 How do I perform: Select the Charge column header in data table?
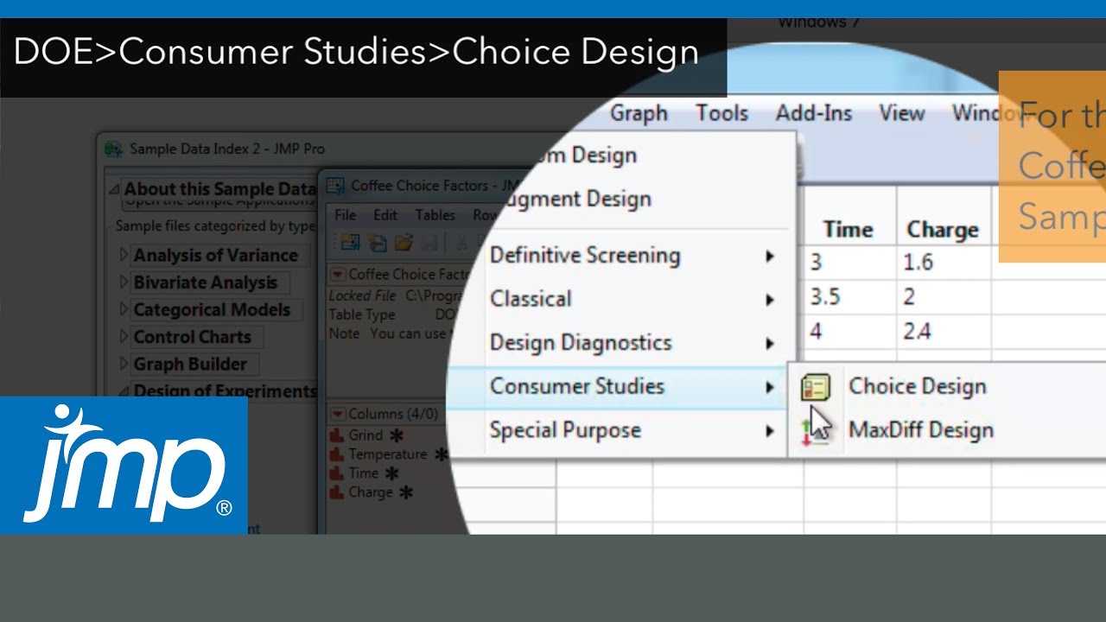click(x=944, y=229)
